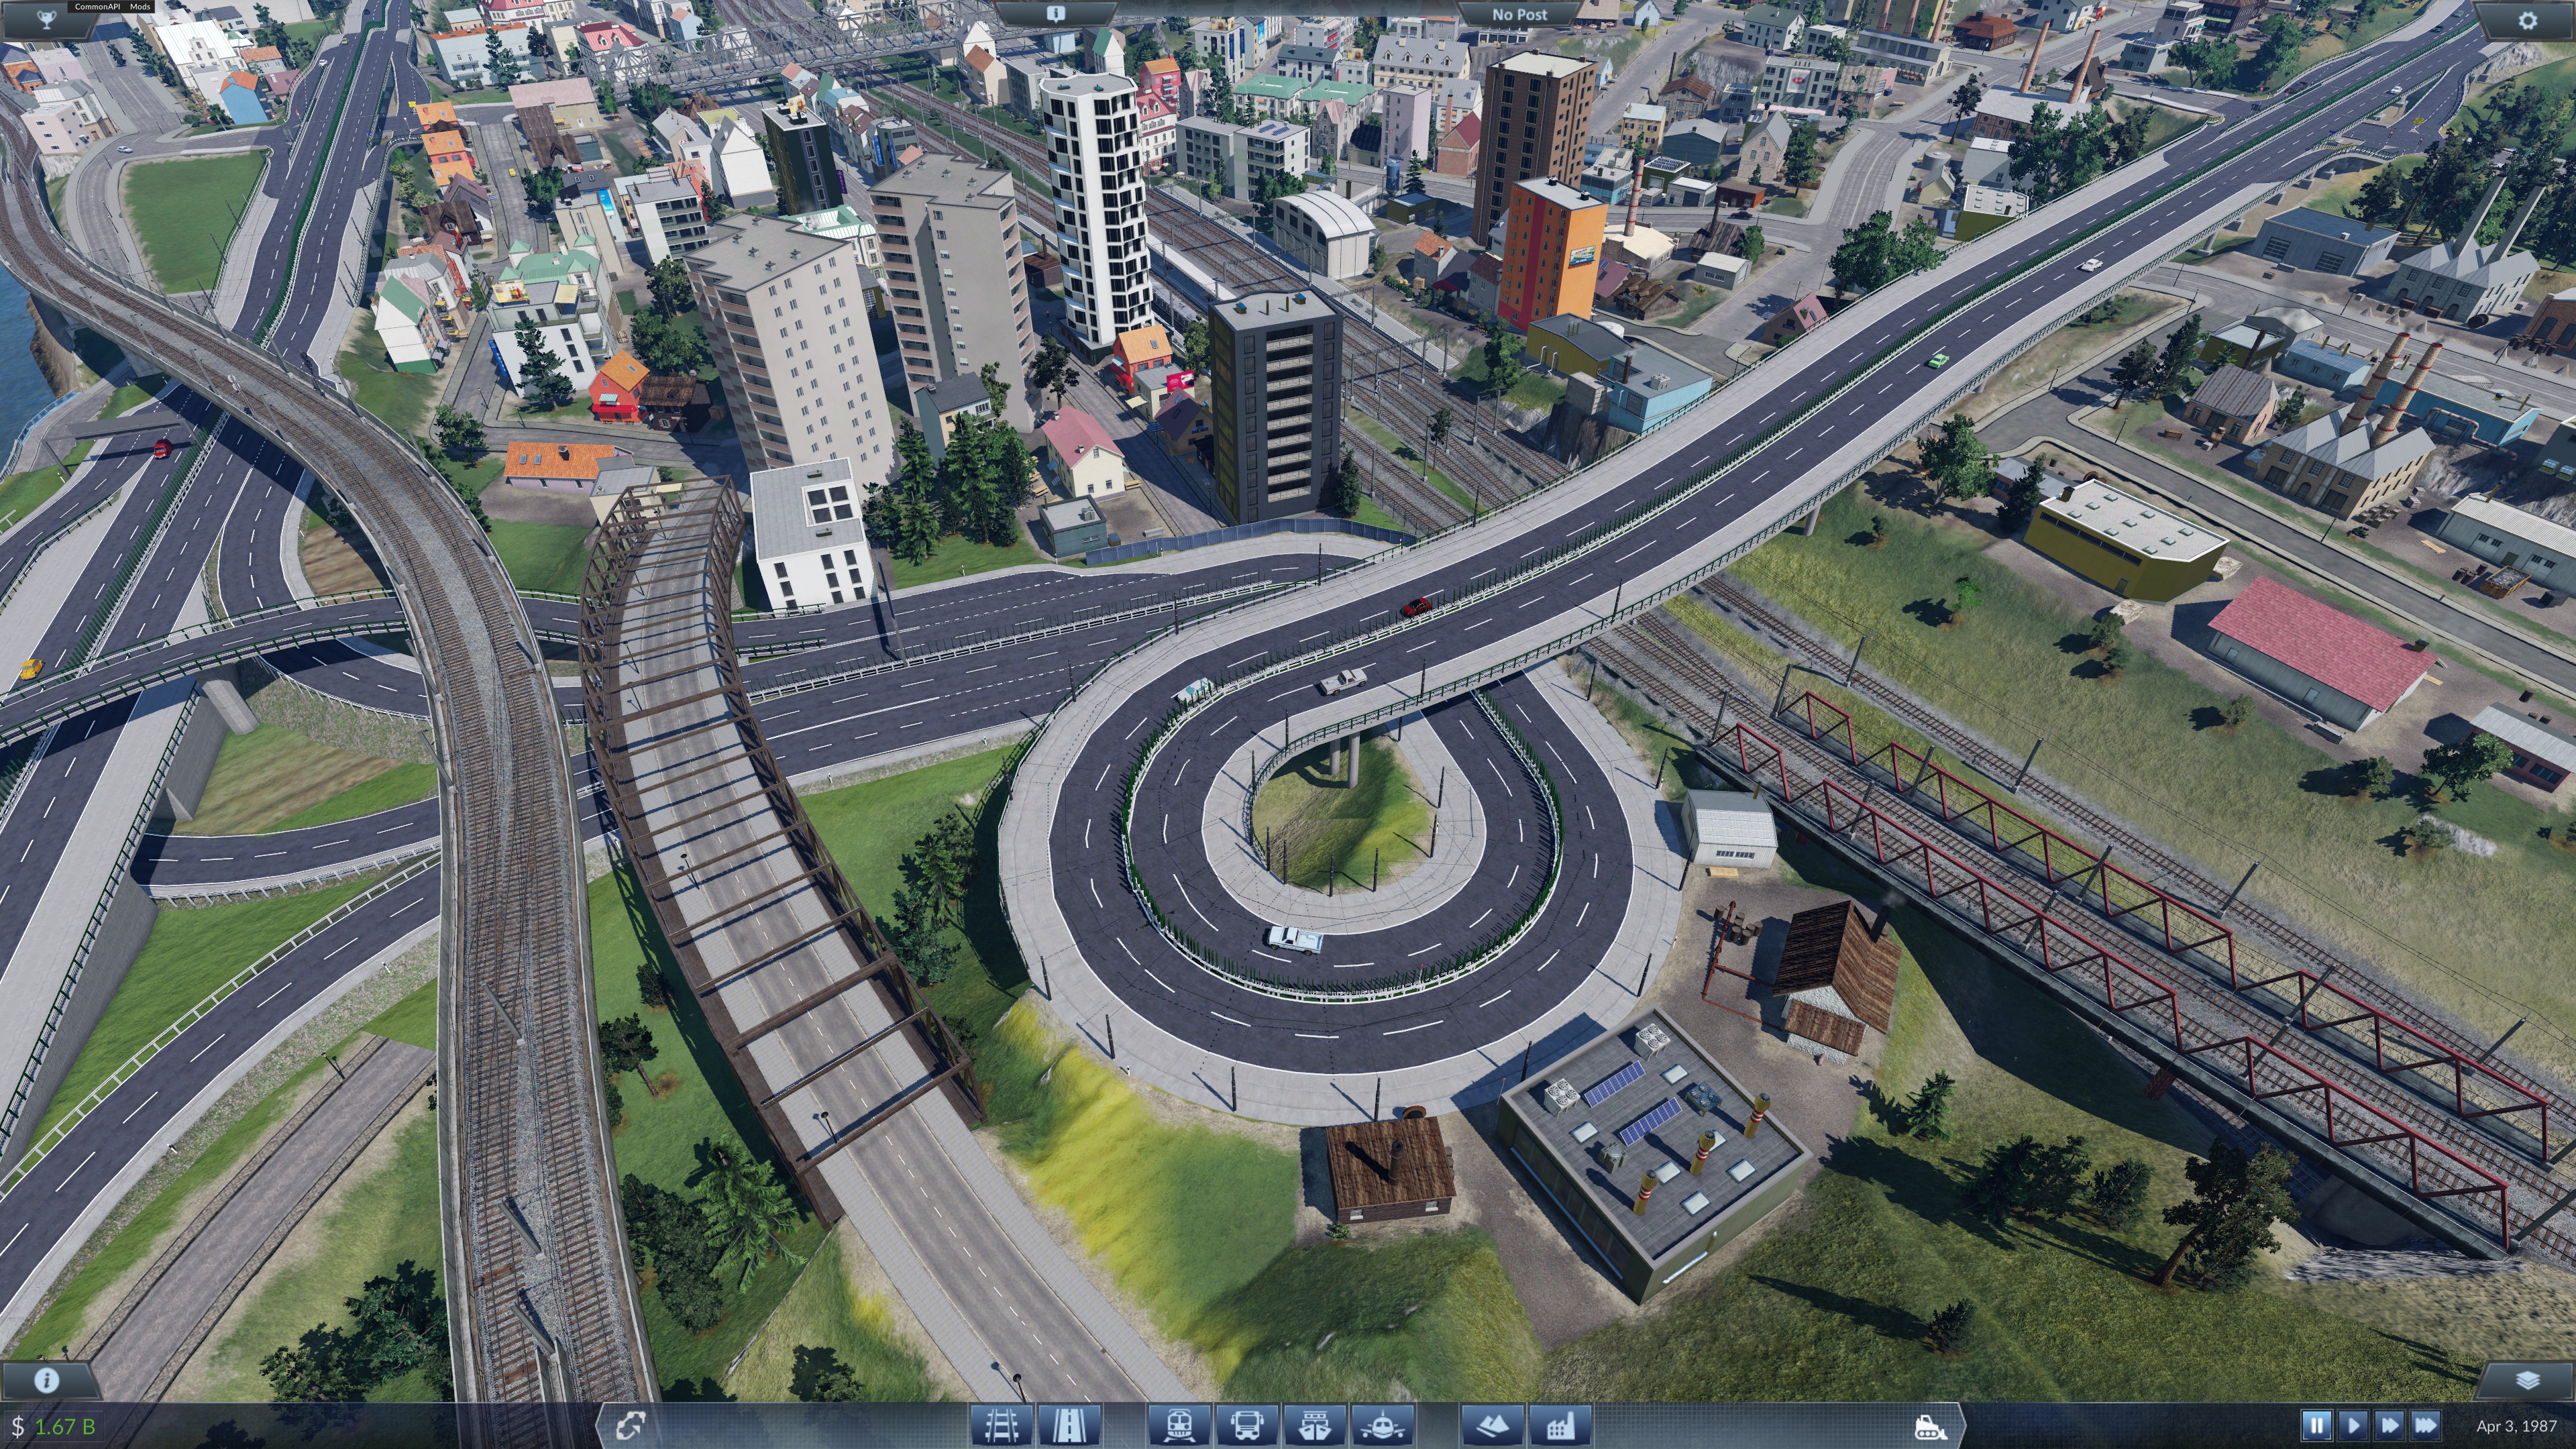Set game speed to normal play
The height and width of the screenshot is (1449, 2576).
(x=2353, y=1426)
